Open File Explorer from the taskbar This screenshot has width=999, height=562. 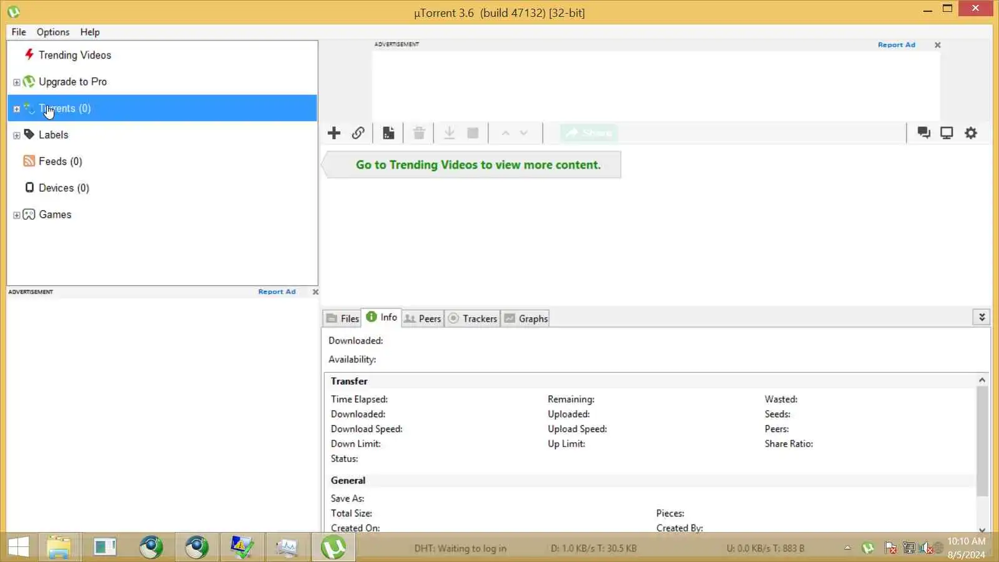pyautogui.click(x=59, y=547)
